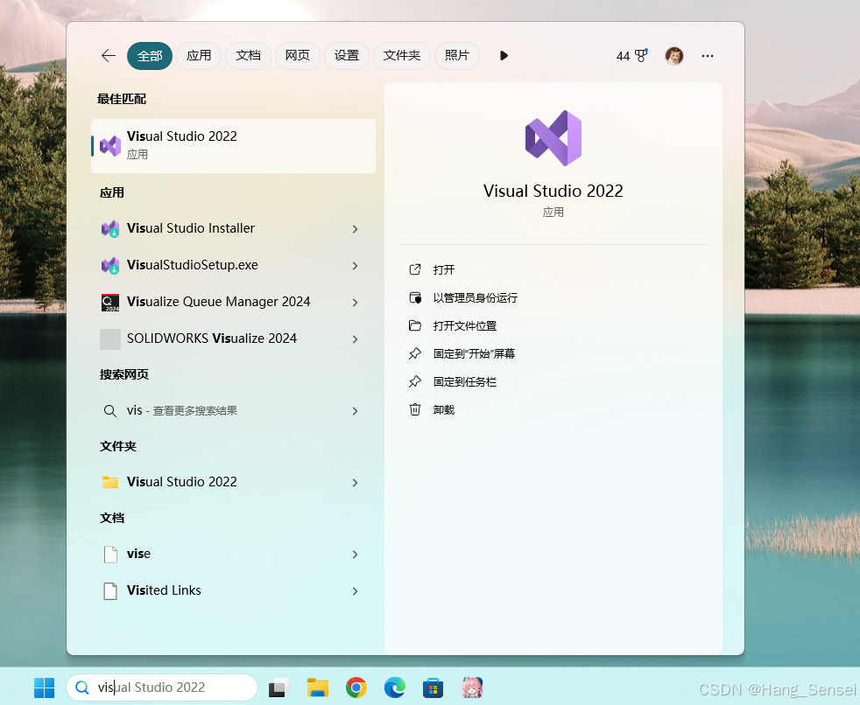860x705 pixels.
Task: Click the VisualStudioSetup.exe icon
Action: pos(110,265)
